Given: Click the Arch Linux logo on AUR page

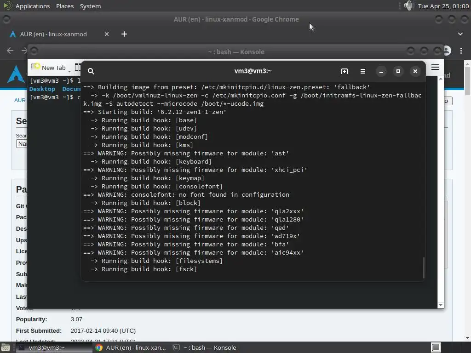Looking at the screenshot, I should pyautogui.click(x=16, y=74).
